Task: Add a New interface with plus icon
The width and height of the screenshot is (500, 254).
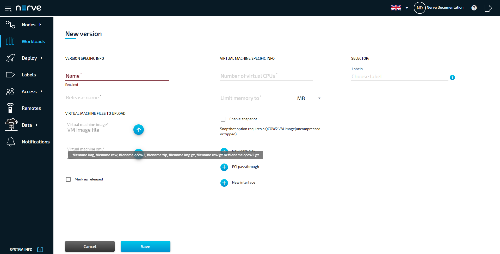Action: (x=224, y=183)
